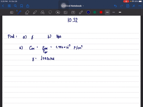Undo the last stroke

click(x=115, y=6)
